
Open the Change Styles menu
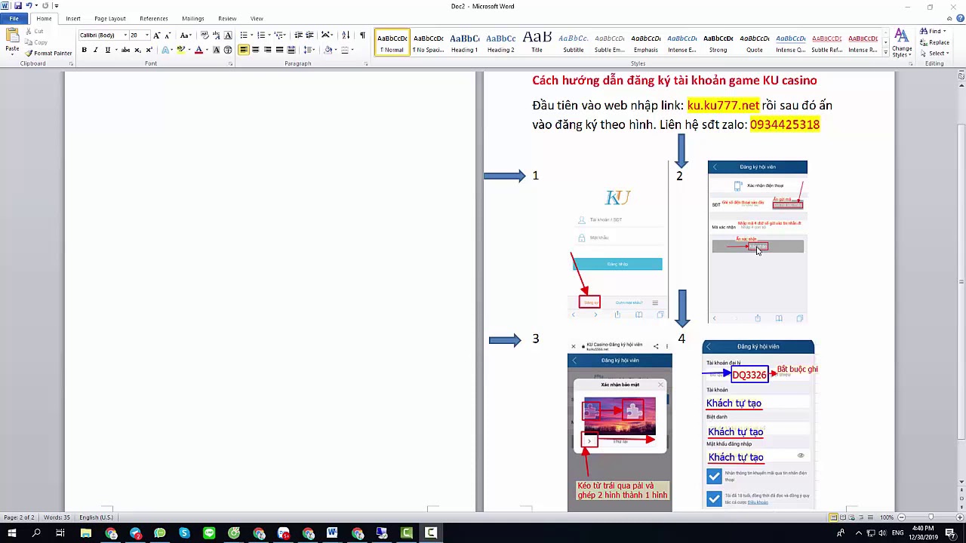point(901,43)
